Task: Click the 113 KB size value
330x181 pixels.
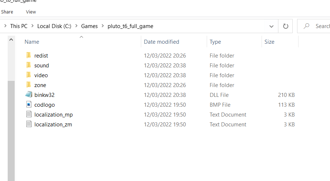Action: [286, 105]
